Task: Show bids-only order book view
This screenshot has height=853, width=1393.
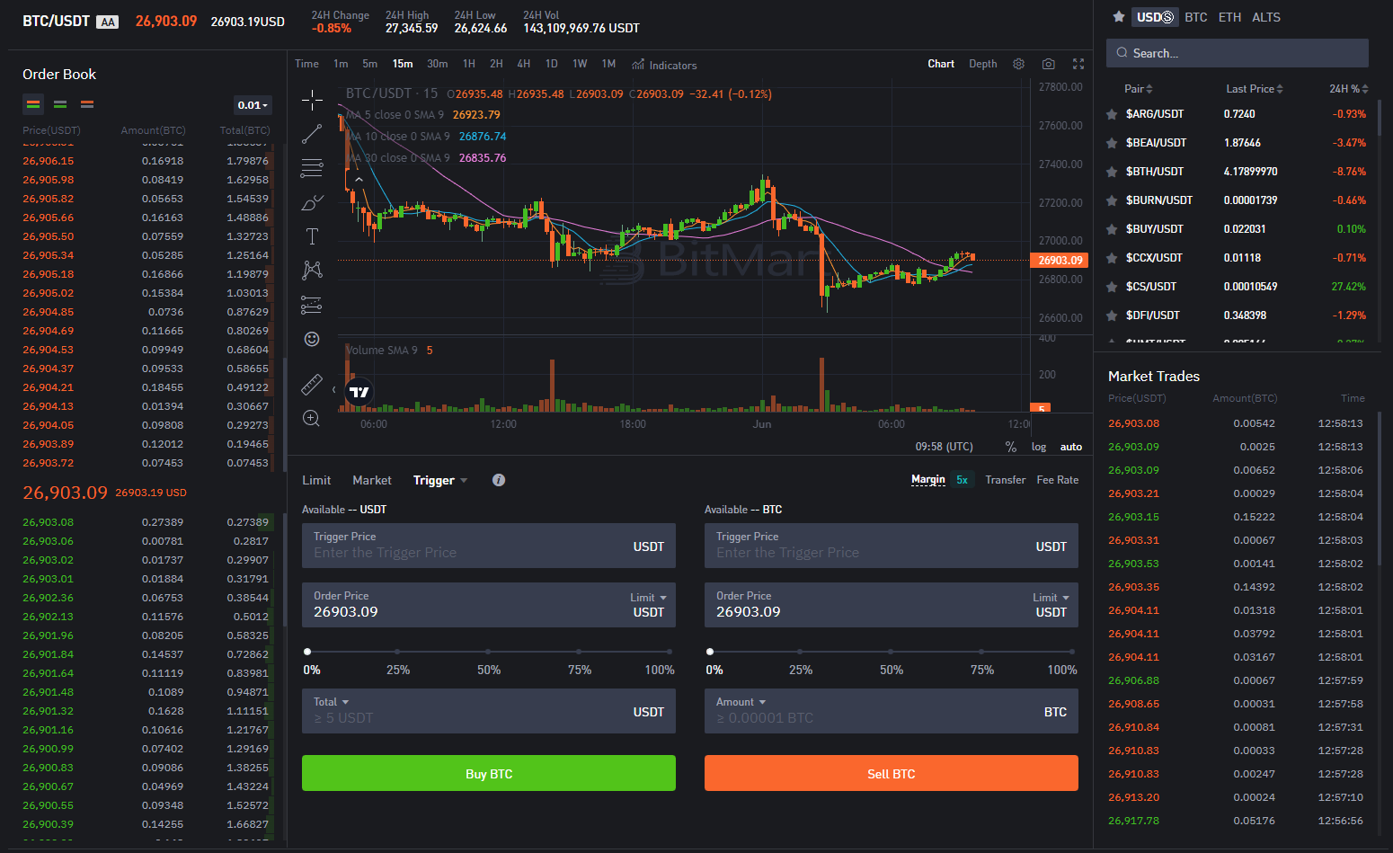Action: coord(60,104)
